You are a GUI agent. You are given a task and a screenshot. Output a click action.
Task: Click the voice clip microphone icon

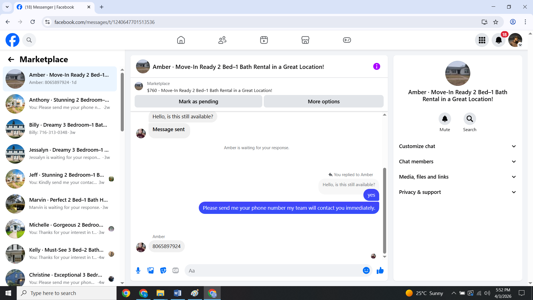(x=138, y=271)
